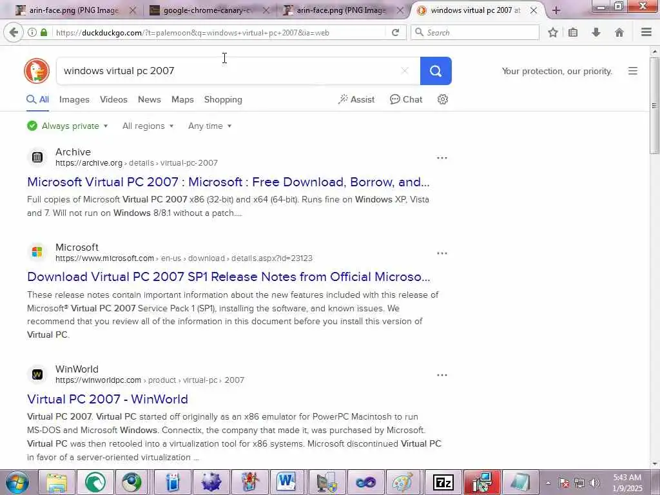Viewport: 660px width, 495px height.
Task: Open more options for Archive result
Action: (x=442, y=158)
